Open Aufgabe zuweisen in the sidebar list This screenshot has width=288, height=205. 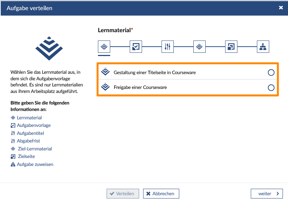[x=35, y=165]
